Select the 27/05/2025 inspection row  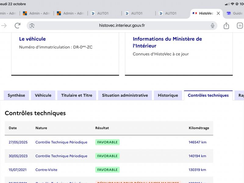coord(109,142)
